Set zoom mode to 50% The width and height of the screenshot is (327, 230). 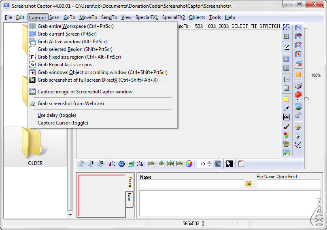click(199, 26)
